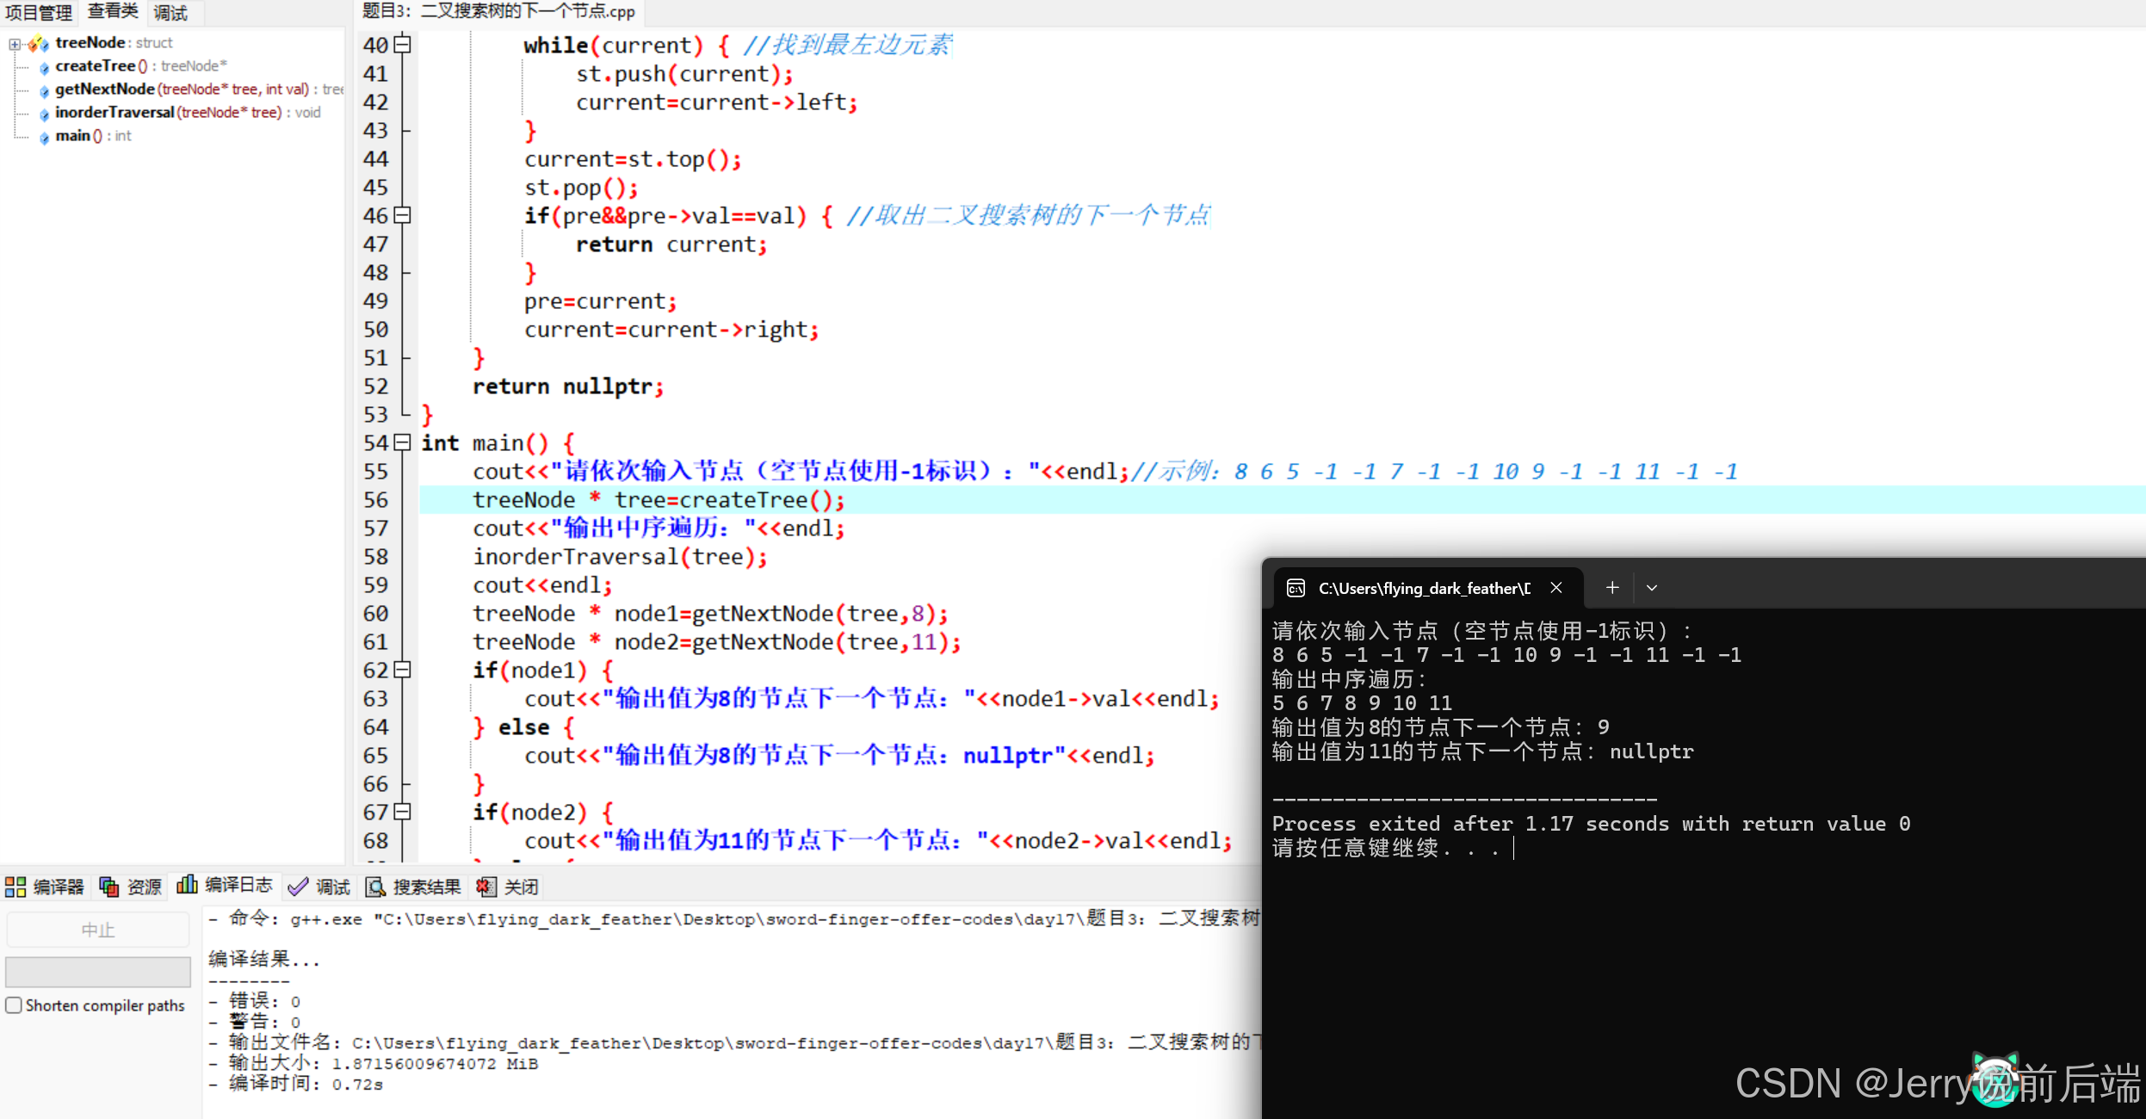Enable Shorten compiler paths checkbox
The image size is (2146, 1119).
click(x=14, y=1005)
